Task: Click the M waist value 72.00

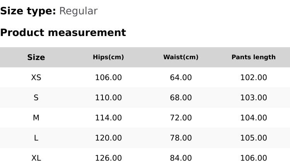Action: [181, 118]
